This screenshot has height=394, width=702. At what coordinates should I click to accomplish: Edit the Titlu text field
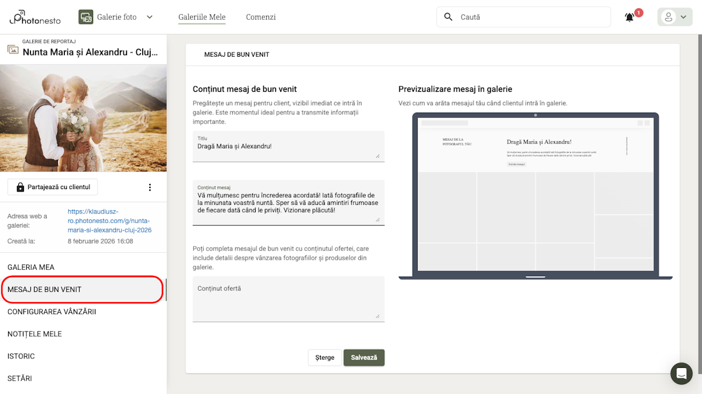point(288,145)
